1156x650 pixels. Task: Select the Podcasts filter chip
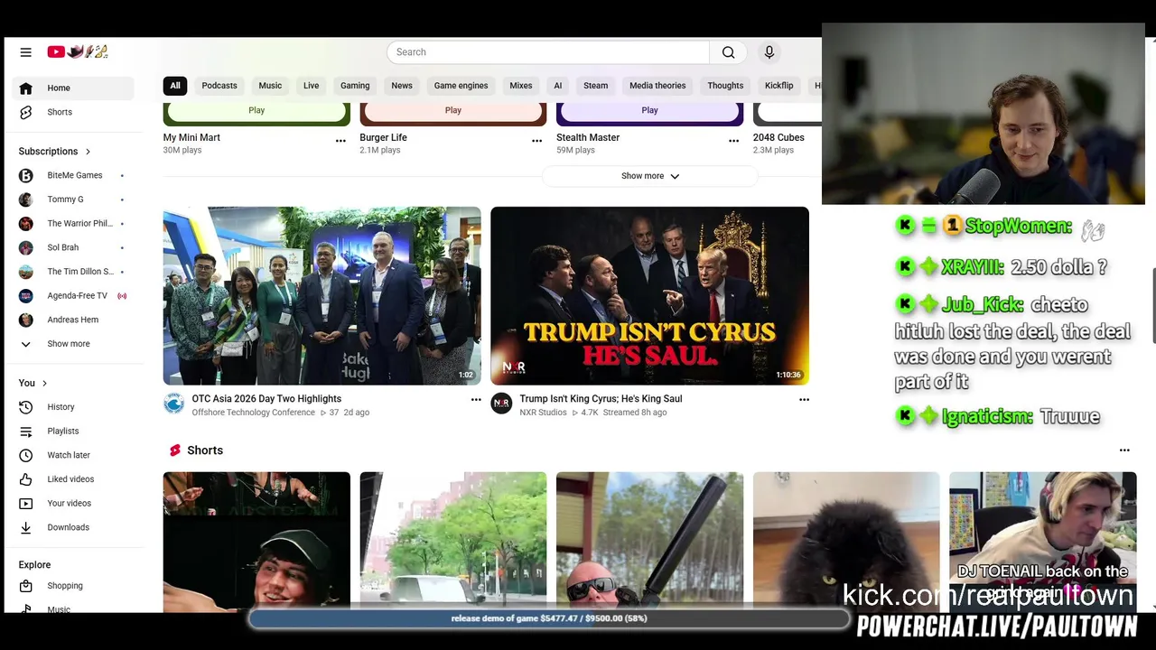coord(219,86)
